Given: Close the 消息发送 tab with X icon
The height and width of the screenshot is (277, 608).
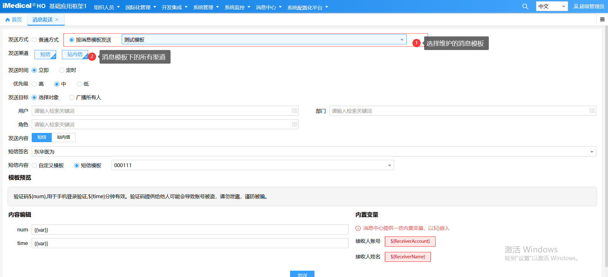Looking at the screenshot, I should 57,20.
